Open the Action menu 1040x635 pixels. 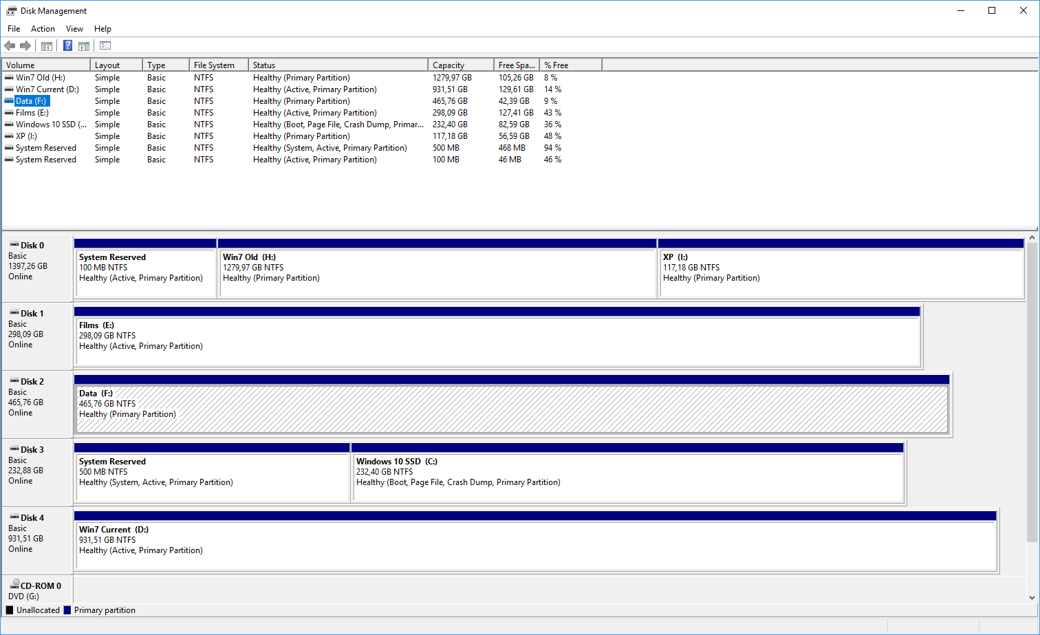(43, 28)
